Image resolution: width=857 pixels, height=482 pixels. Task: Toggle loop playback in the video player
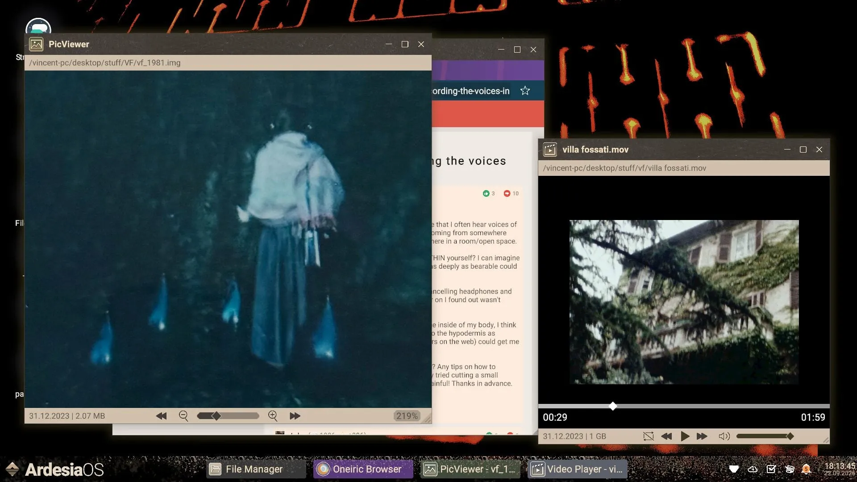[649, 436]
